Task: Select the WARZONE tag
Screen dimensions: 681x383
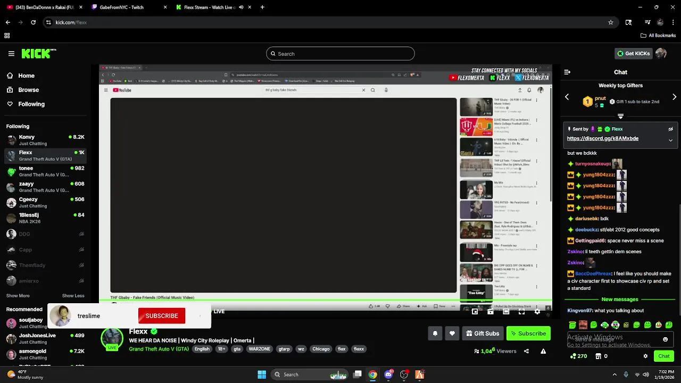Action: coord(260,349)
